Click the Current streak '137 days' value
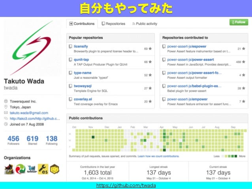The height and width of the screenshot is (189, 252). click(x=218, y=172)
